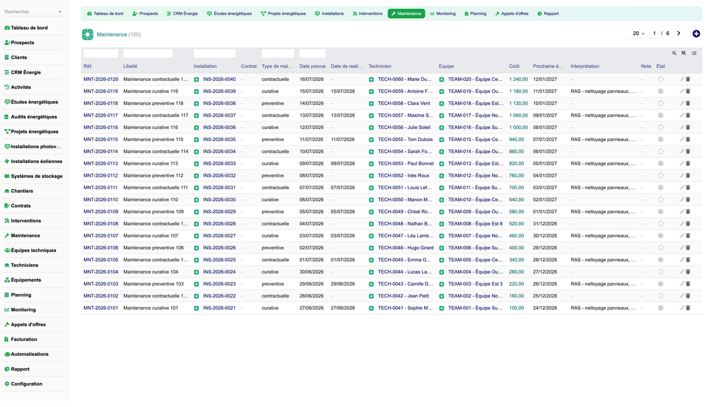Toggle État circle for MNT-2026-0113

660,164
